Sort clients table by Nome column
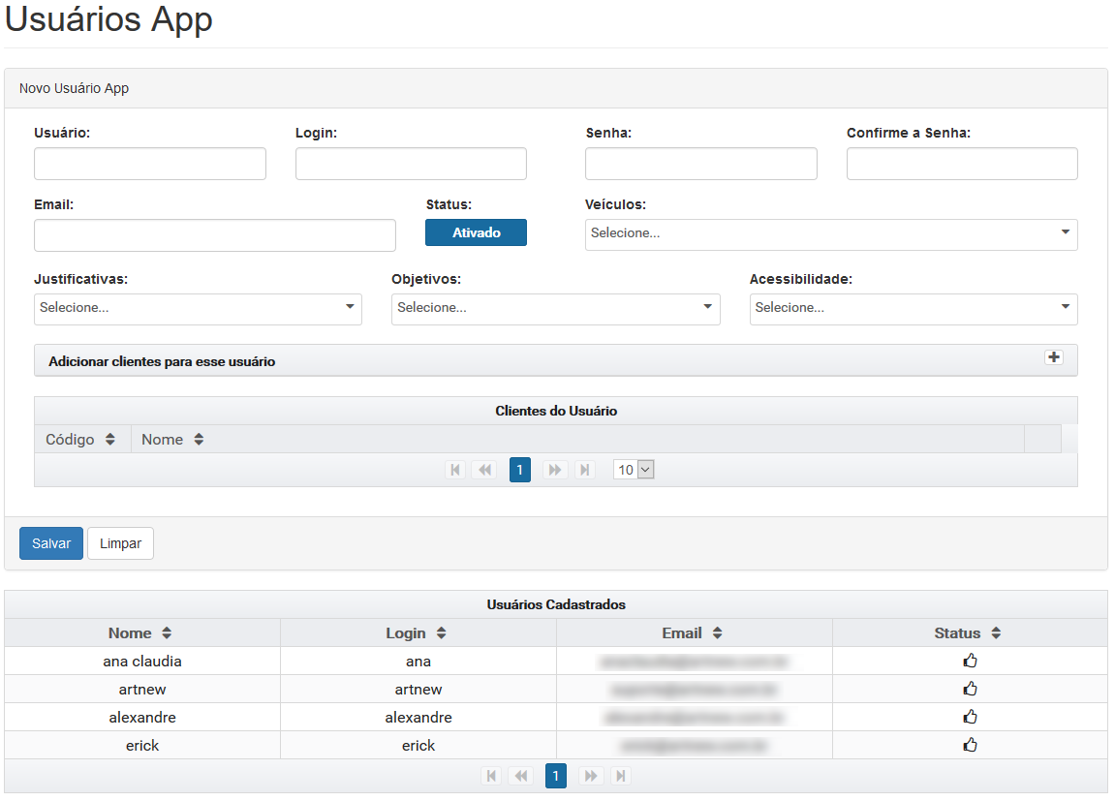 [199, 439]
